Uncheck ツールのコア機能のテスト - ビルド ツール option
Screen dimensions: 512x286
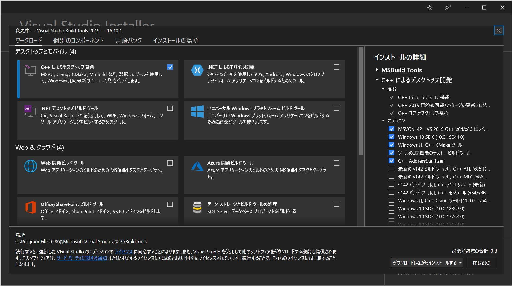(392, 153)
